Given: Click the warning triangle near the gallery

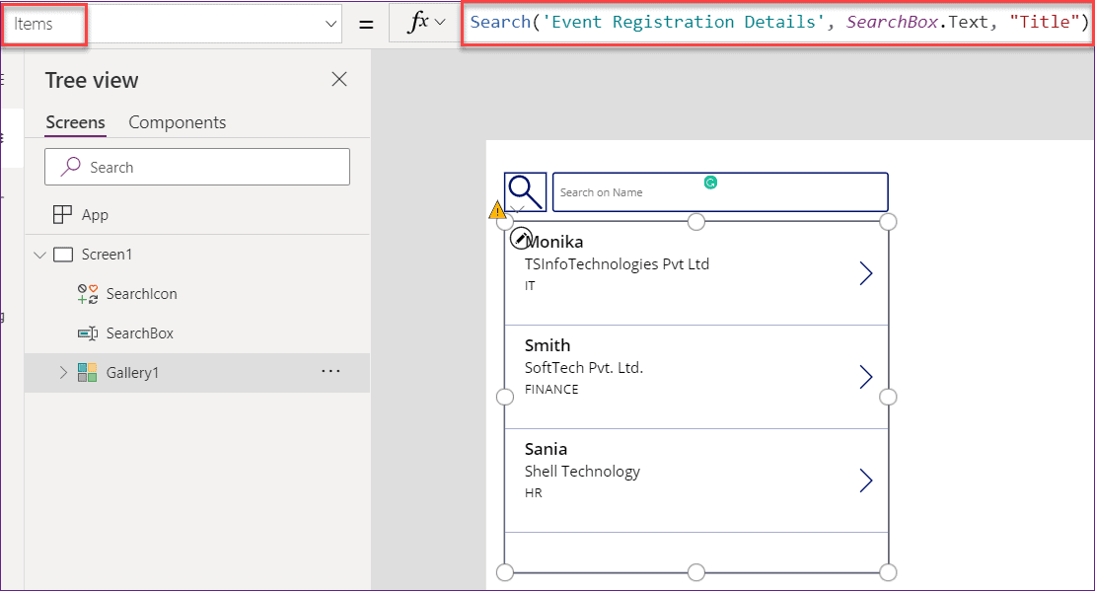Looking at the screenshot, I should pyautogui.click(x=498, y=209).
